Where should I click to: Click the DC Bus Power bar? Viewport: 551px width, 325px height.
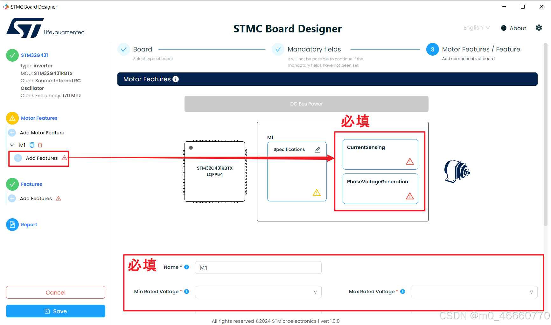pos(306,104)
